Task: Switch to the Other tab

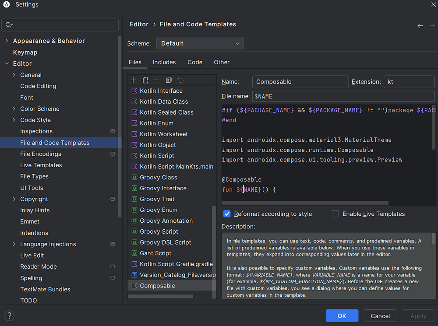Action: tap(222, 62)
